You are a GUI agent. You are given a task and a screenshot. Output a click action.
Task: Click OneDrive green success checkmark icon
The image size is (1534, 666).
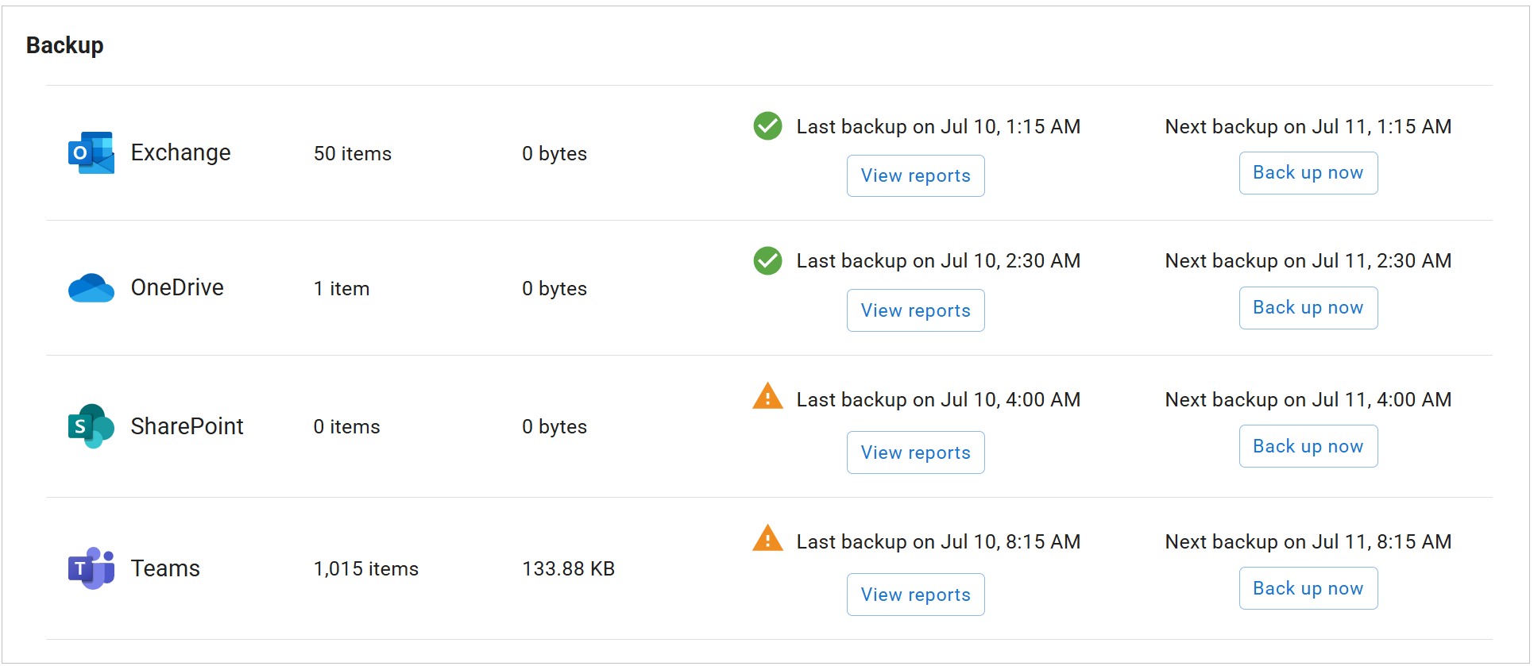tap(767, 260)
